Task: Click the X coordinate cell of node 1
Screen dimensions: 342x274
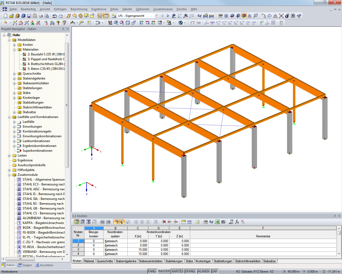Action: (x=138, y=241)
